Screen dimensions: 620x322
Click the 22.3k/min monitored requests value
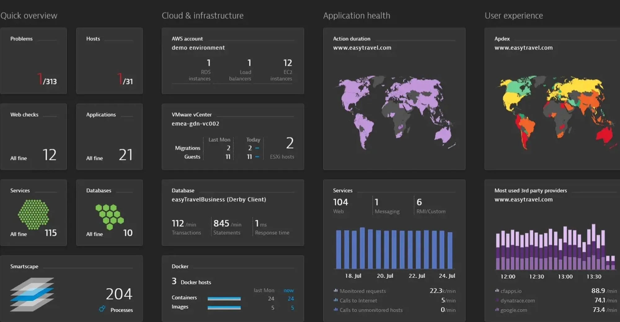coord(443,291)
